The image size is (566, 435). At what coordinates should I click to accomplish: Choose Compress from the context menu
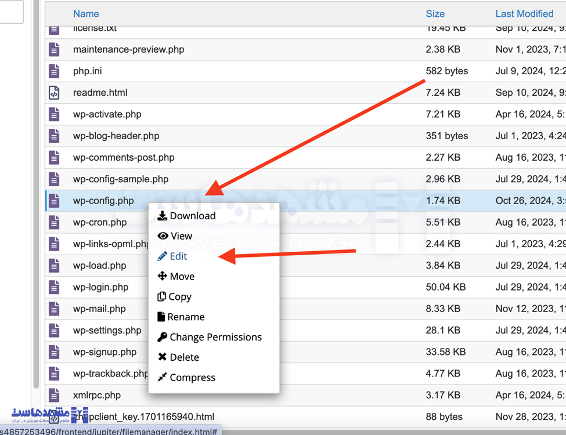[192, 377]
